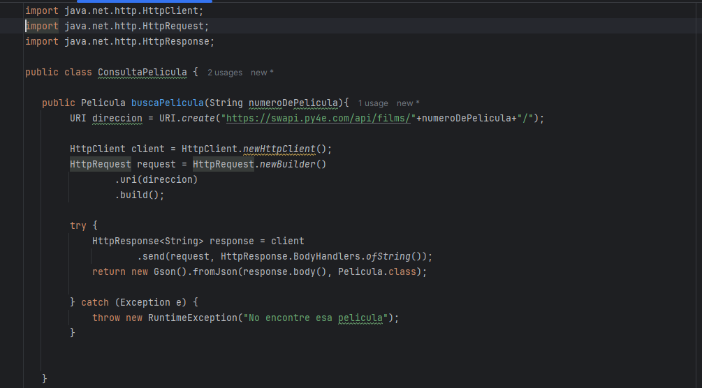Click the .uri(direccion) line
Viewport: 702px width, 388px height.
tap(156, 179)
